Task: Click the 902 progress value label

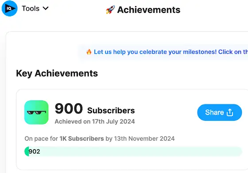Action: pos(35,151)
